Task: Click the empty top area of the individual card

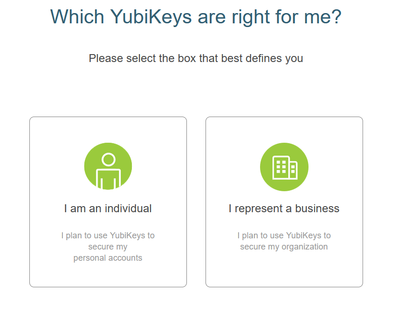Action: tap(108, 130)
